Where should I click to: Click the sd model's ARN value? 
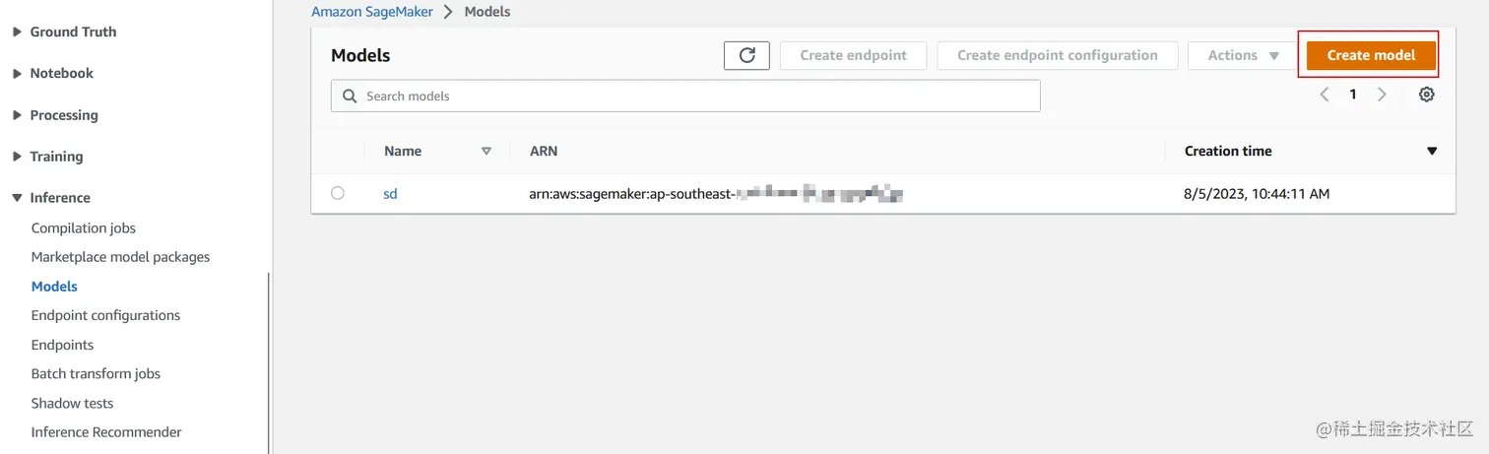pos(716,194)
